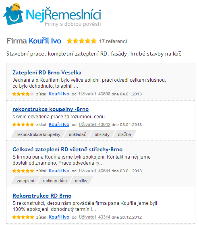The width and height of the screenshot is (199, 225).
Task: Open the Rekonstrukce RD Brno review title
Action: click(42, 196)
